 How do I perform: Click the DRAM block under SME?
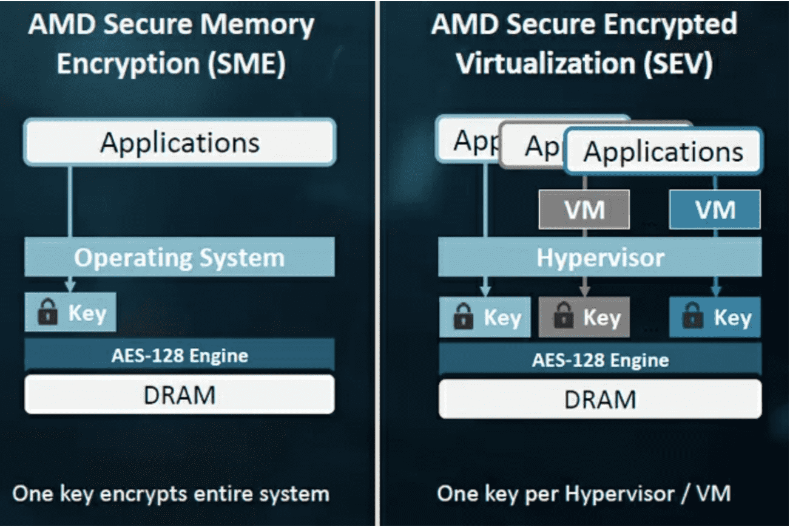coord(180,395)
